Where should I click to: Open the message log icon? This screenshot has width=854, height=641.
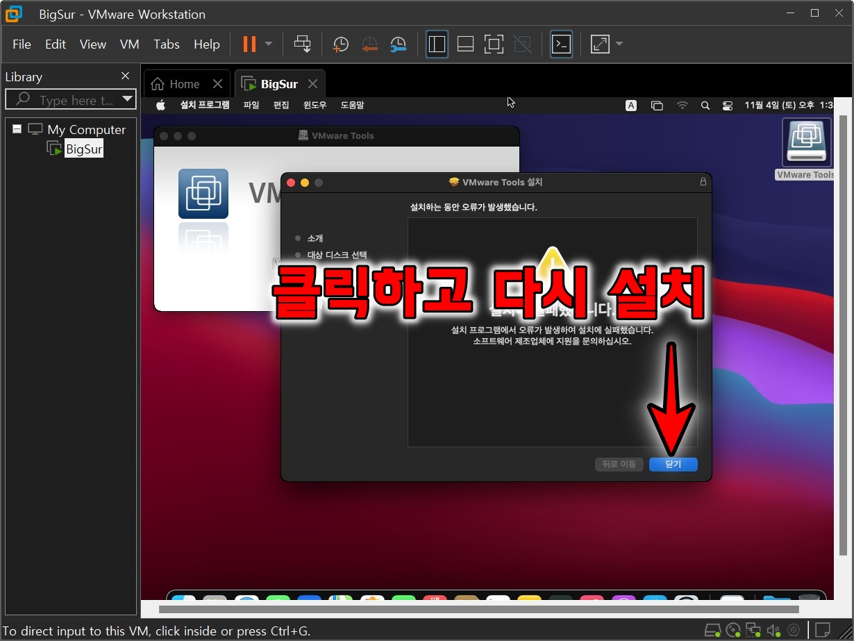pos(822,631)
